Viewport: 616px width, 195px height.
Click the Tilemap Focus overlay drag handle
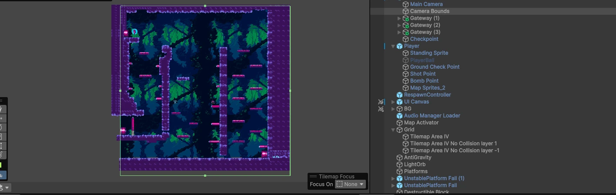click(313, 177)
